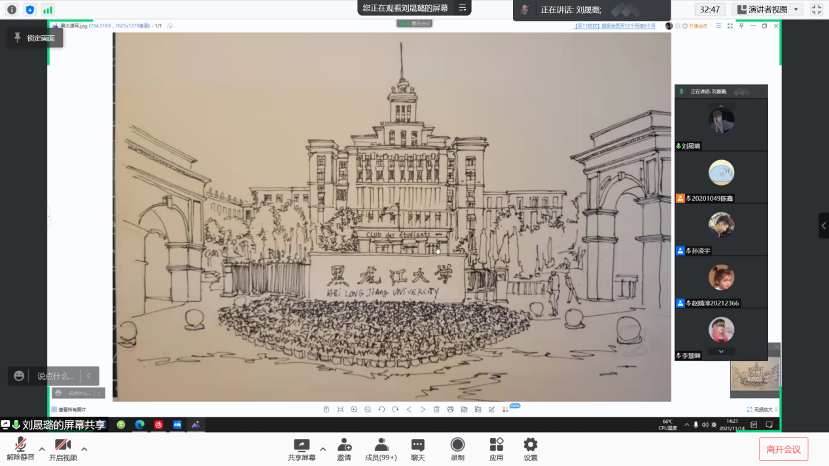Viewport: 829px width, 466px height.
Task: Open the screen-share banner menu icon
Action: 463,8
